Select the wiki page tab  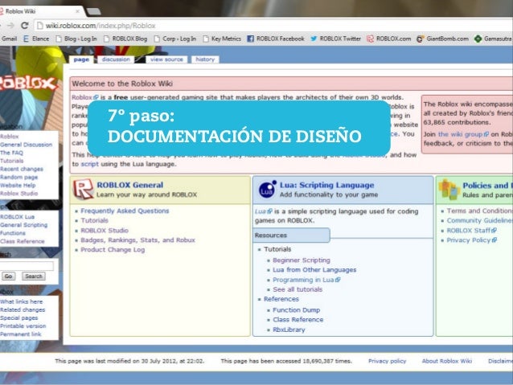[x=81, y=59]
